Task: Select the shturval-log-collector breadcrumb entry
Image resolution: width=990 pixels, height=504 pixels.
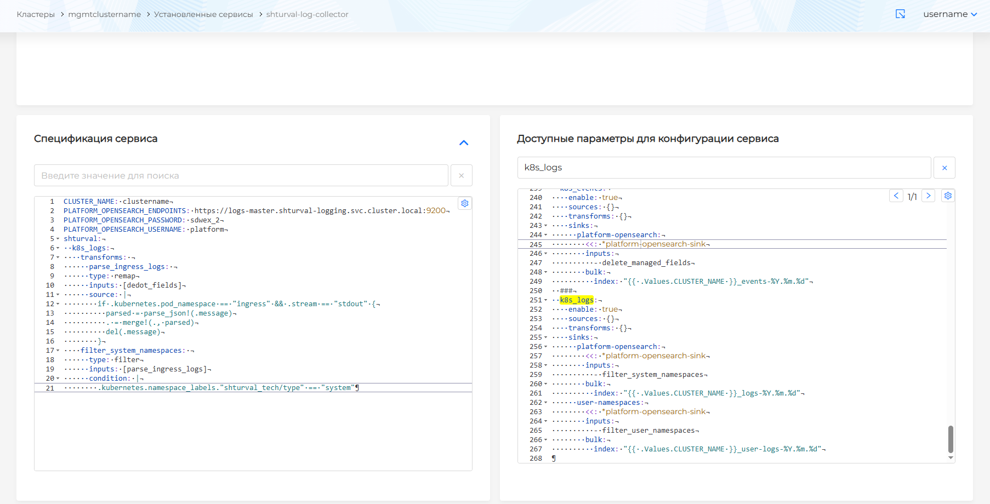Action: tap(307, 14)
